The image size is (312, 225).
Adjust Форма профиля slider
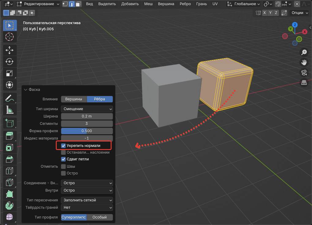[x=87, y=131]
